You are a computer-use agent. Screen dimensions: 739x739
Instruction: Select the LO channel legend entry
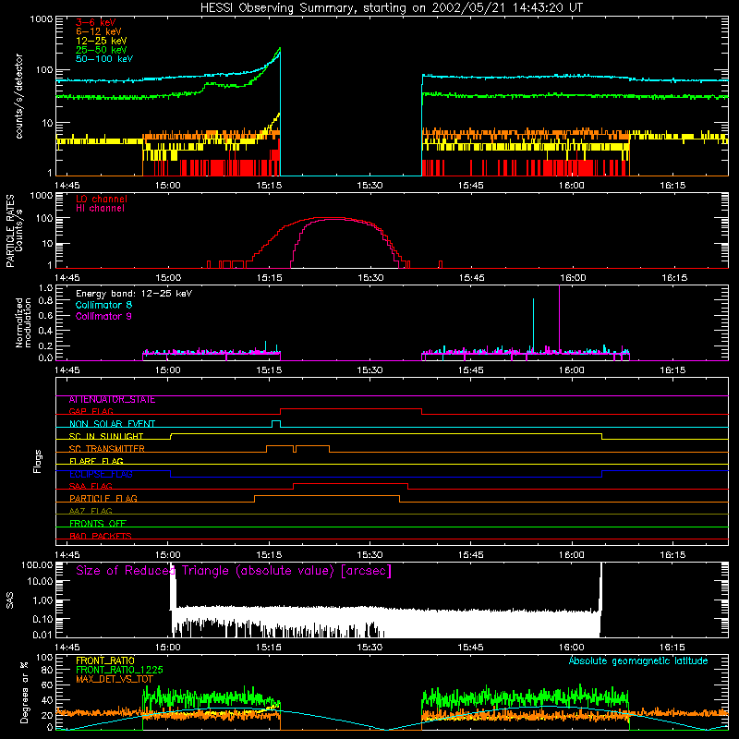[x=101, y=199]
